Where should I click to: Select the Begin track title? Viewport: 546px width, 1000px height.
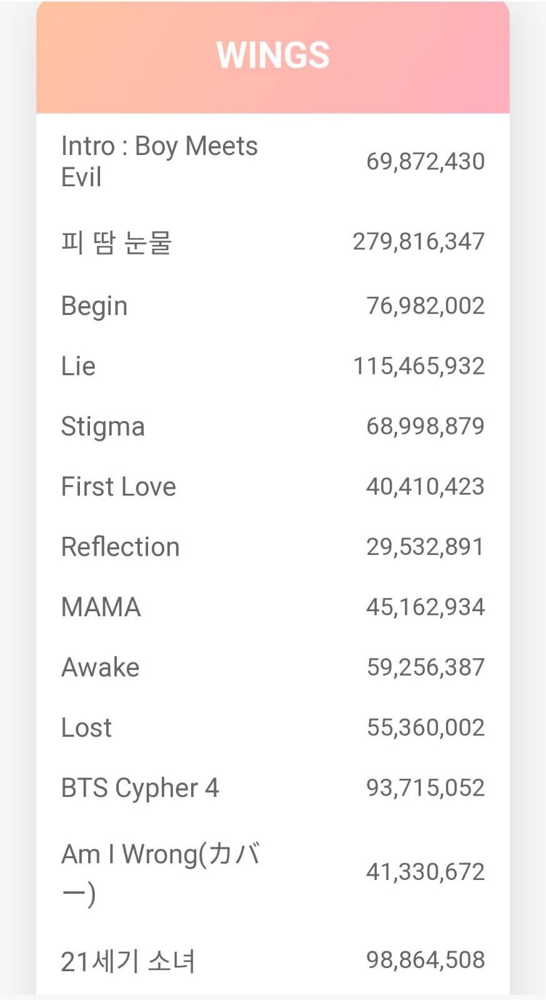click(x=94, y=306)
